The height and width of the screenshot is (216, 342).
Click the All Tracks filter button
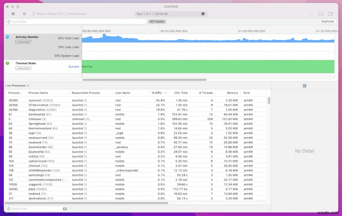pos(157,21)
